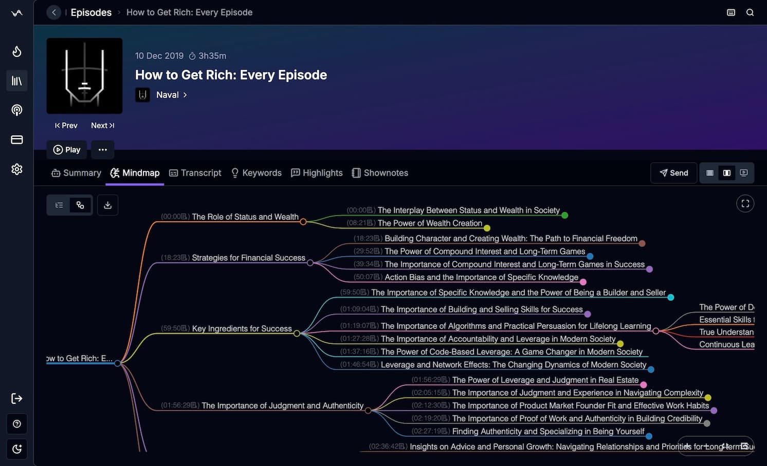Open Settings from the left sidebar
767x466 pixels.
(16, 169)
